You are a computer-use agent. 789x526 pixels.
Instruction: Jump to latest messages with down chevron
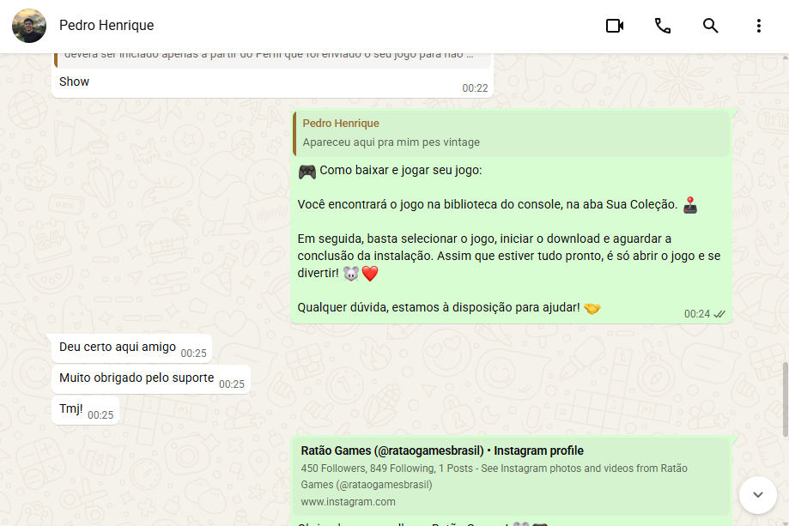(x=757, y=495)
